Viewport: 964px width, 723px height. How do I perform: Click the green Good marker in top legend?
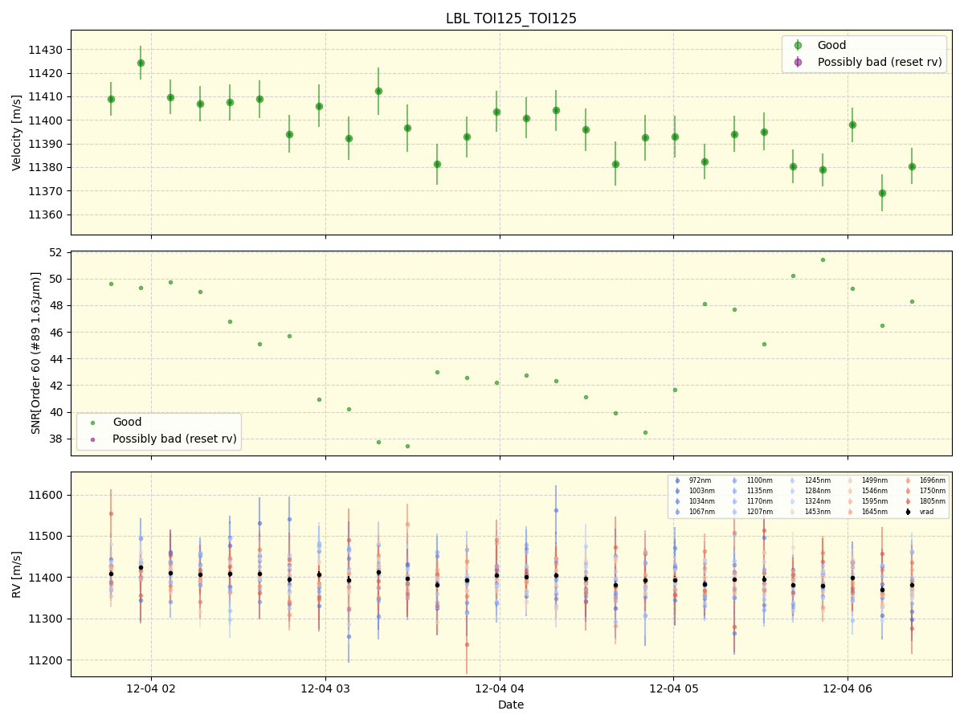coord(798,45)
